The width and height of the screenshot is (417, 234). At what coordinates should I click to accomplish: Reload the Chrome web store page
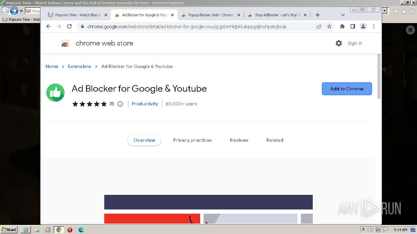tap(69, 27)
